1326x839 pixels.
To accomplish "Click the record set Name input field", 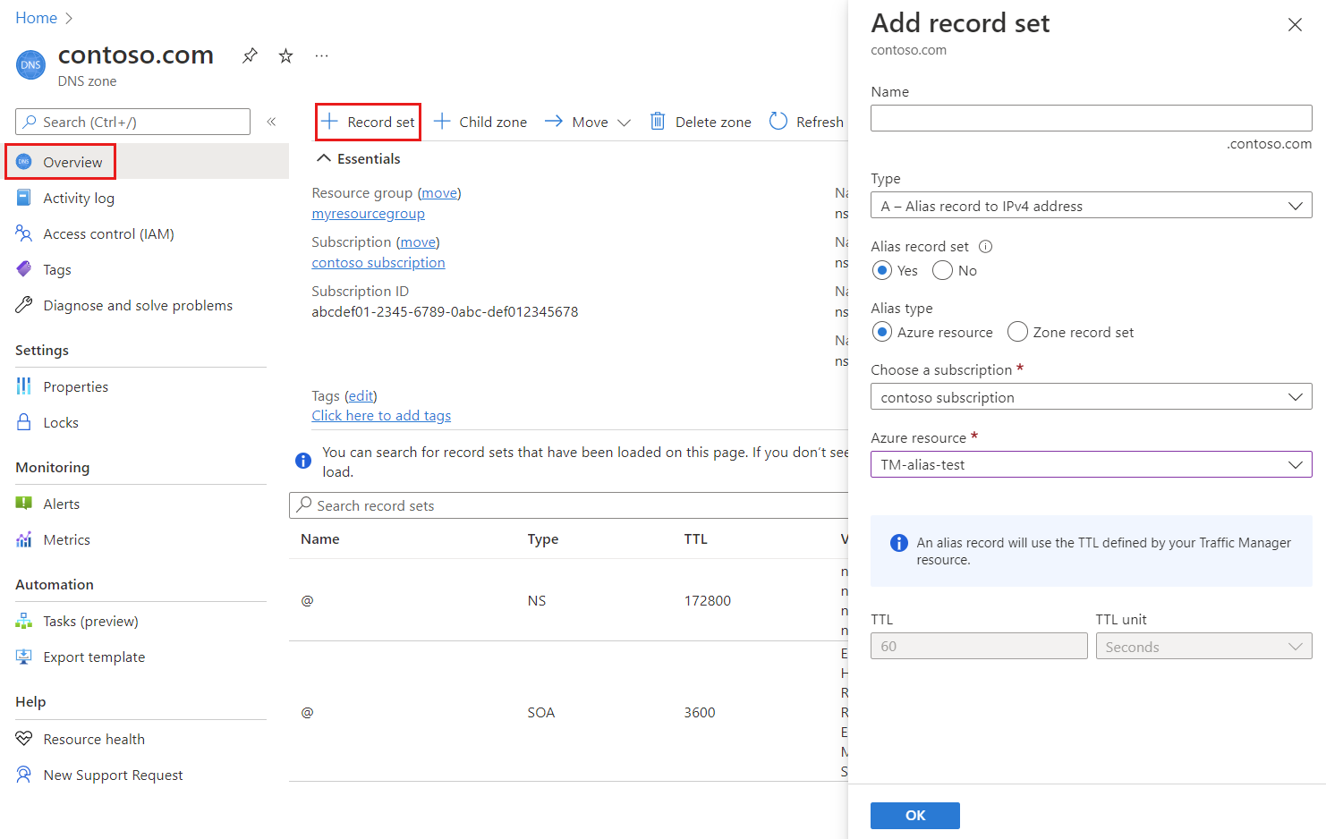I will click(x=1091, y=118).
